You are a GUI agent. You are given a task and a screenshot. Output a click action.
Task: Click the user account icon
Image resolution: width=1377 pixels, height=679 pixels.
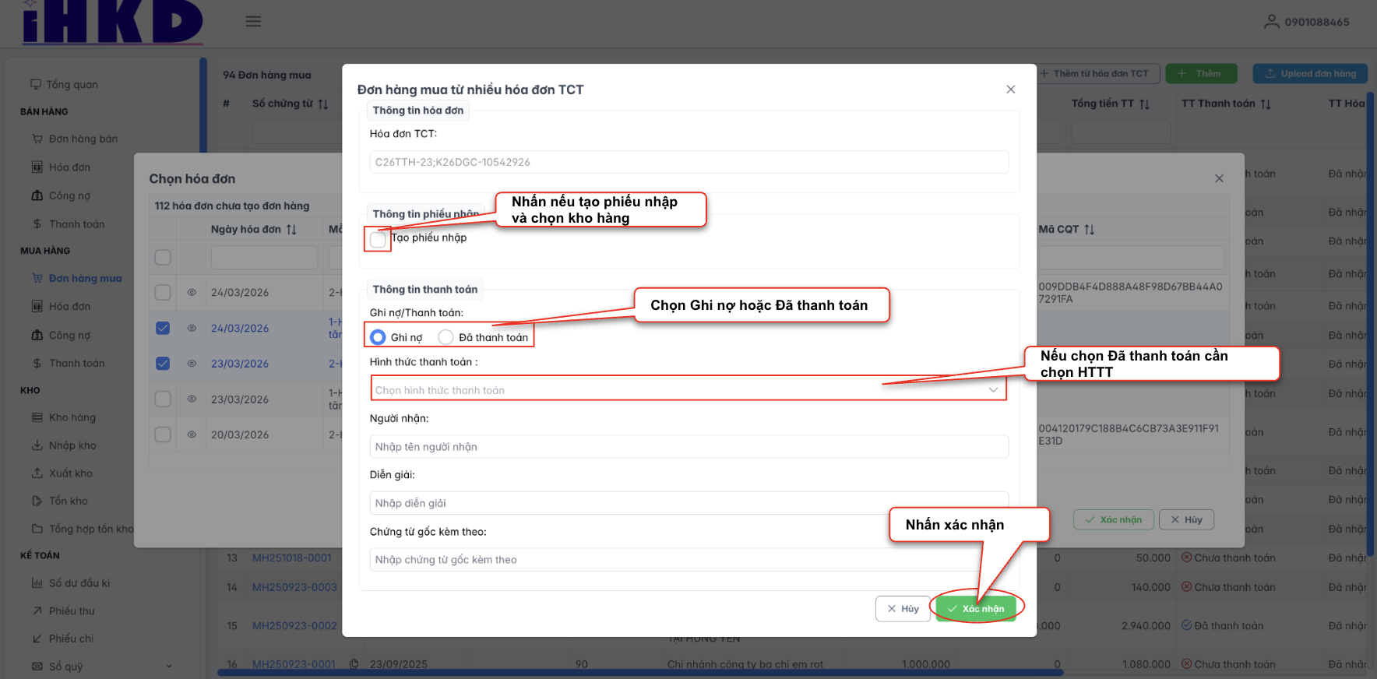1271,22
